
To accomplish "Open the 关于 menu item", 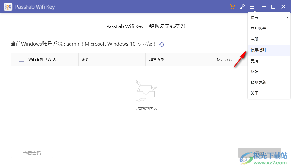I will pyautogui.click(x=269, y=93).
